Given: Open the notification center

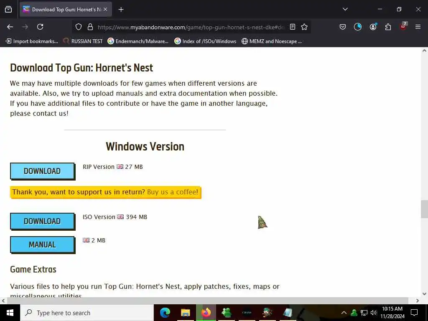Looking at the screenshot, I should [414, 313].
